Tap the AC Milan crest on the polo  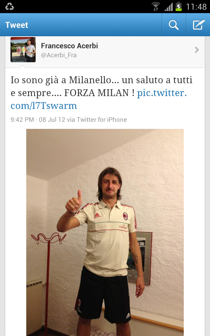pos(125,216)
